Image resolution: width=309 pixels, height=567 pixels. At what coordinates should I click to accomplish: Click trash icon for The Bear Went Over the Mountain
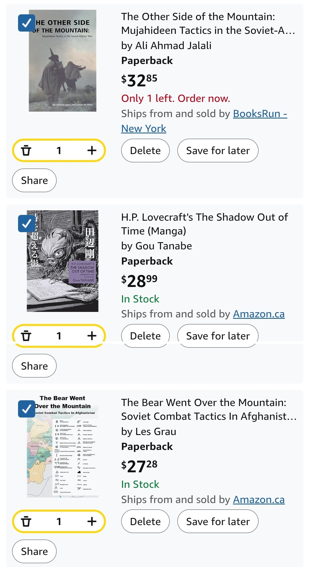point(26,521)
